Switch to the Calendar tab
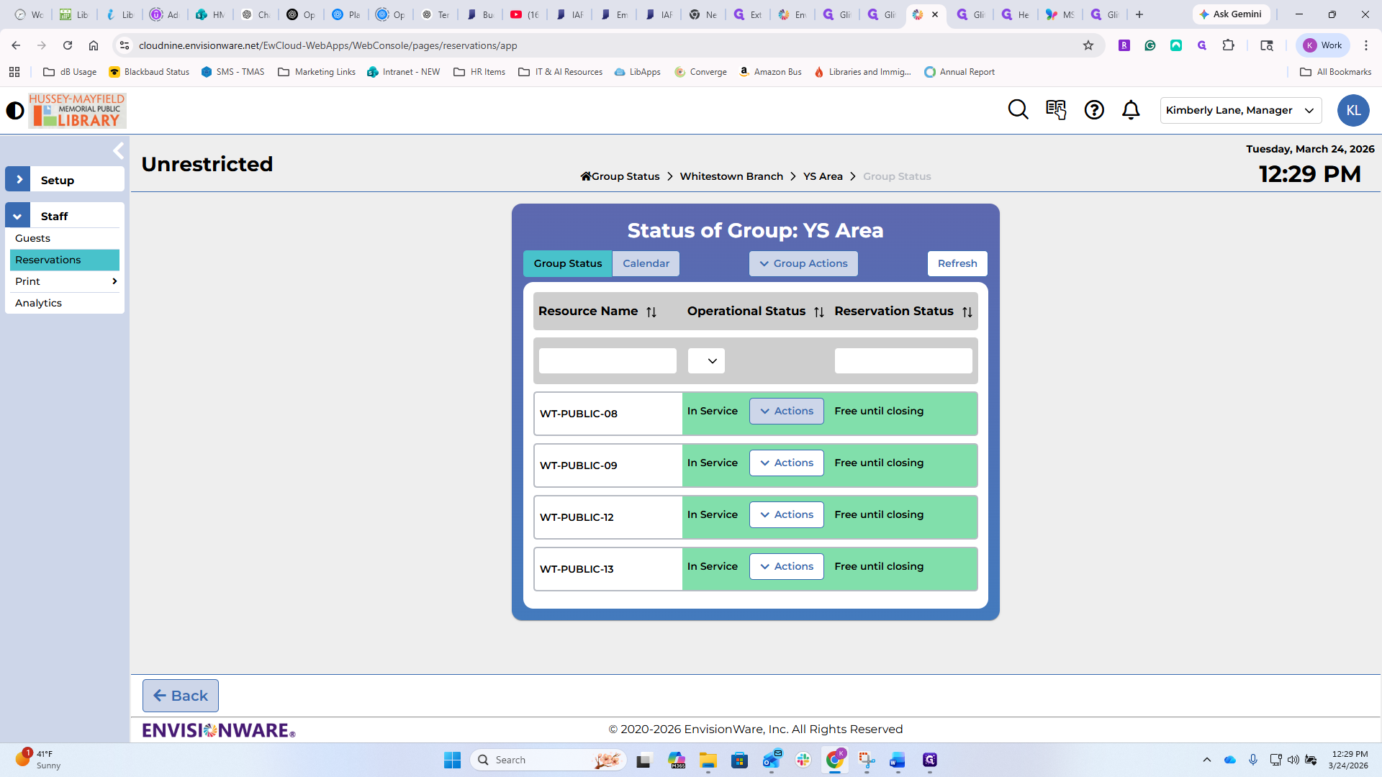 click(x=646, y=264)
